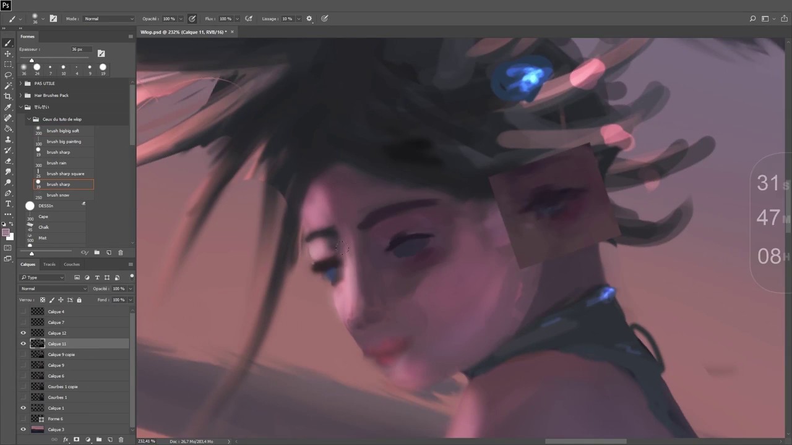
Task: Select the Rectangular Marquee tool
Action: tap(8, 64)
